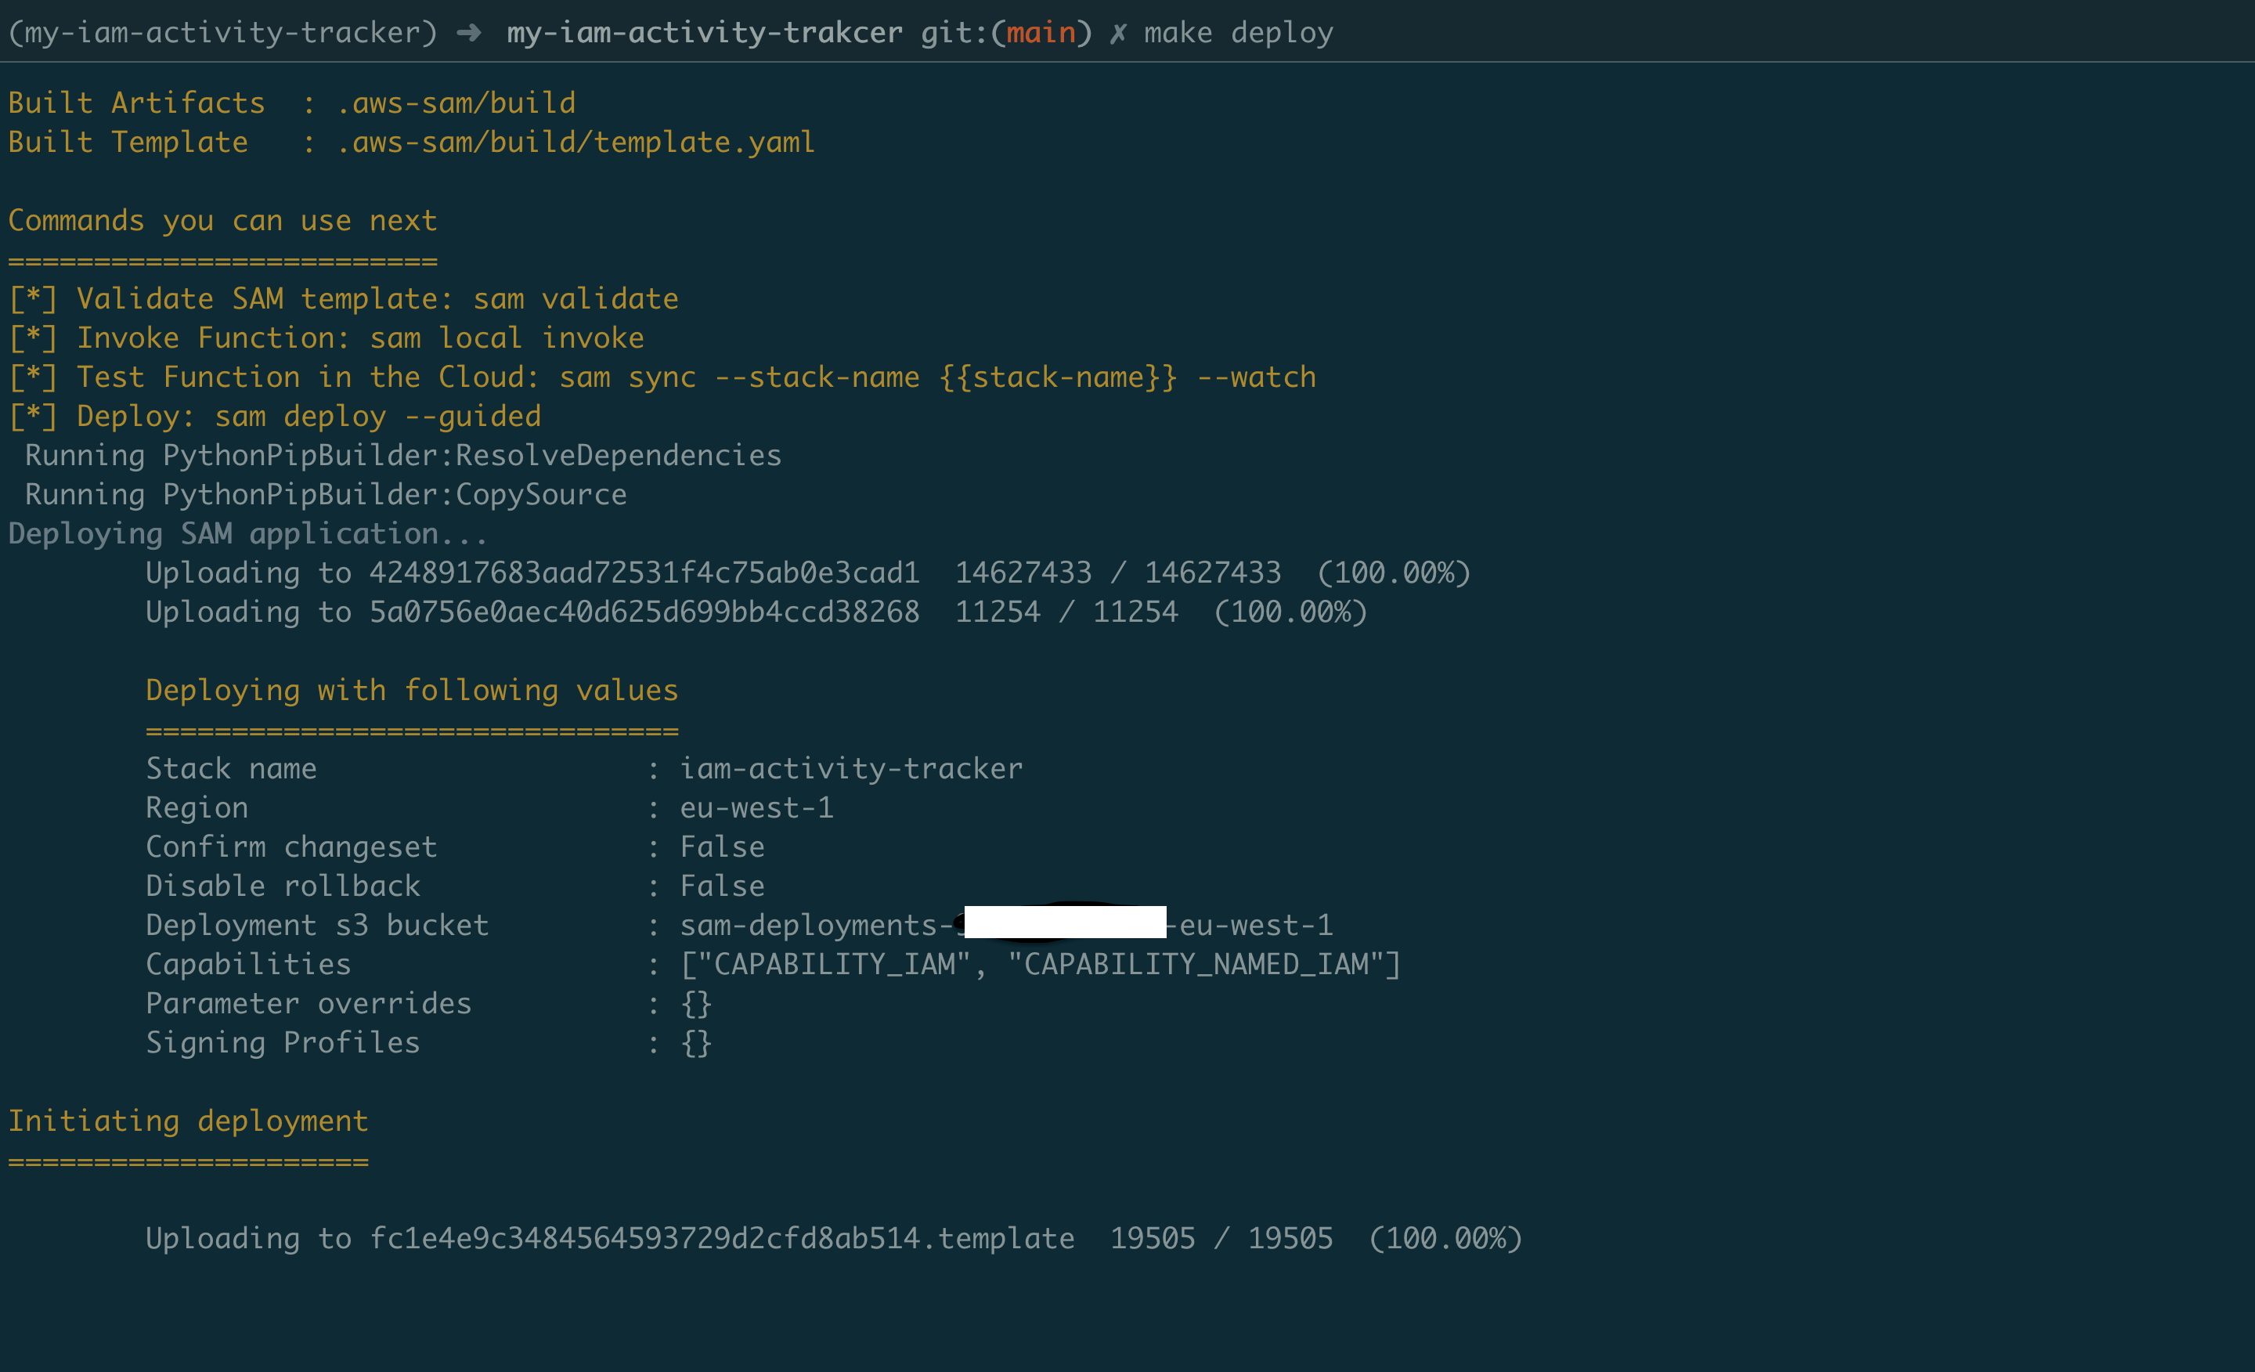The width and height of the screenshot is (2255, 1372).
Task: Click the 'sam validate' command line
Action: [x=343, y=298]
